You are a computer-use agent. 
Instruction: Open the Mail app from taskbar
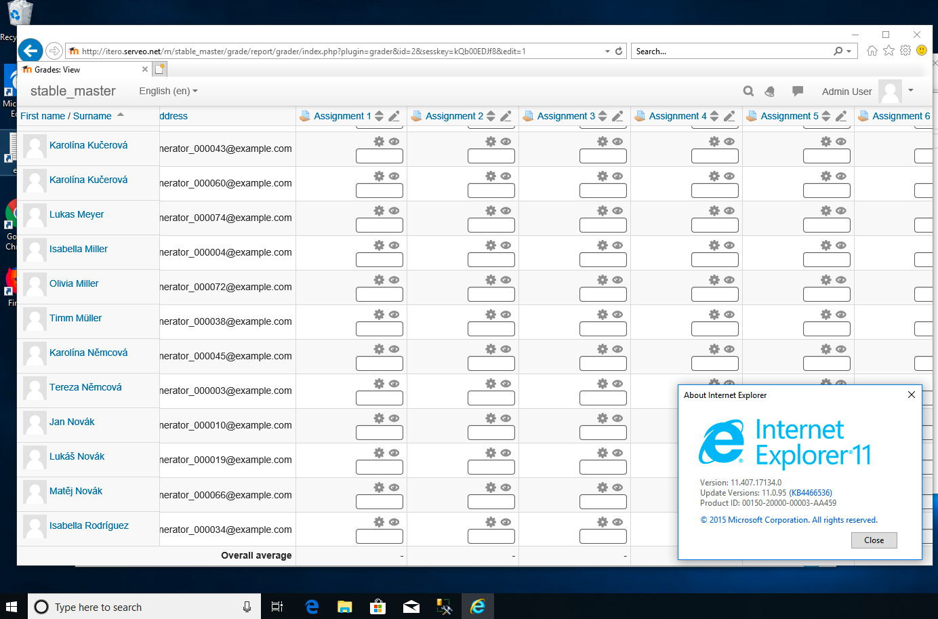[x=411, y=607]
